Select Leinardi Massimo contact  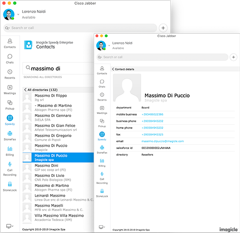58,198
